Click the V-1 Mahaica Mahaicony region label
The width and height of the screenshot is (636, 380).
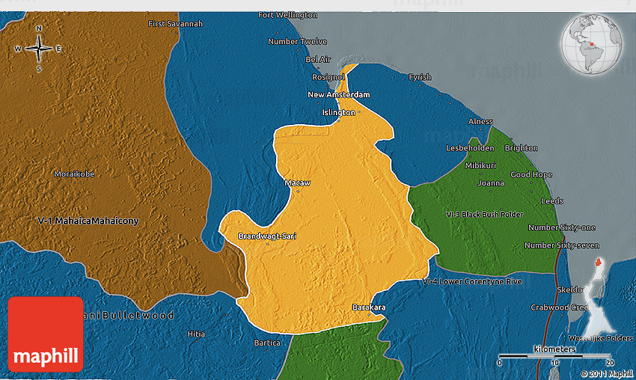[88, 221]
